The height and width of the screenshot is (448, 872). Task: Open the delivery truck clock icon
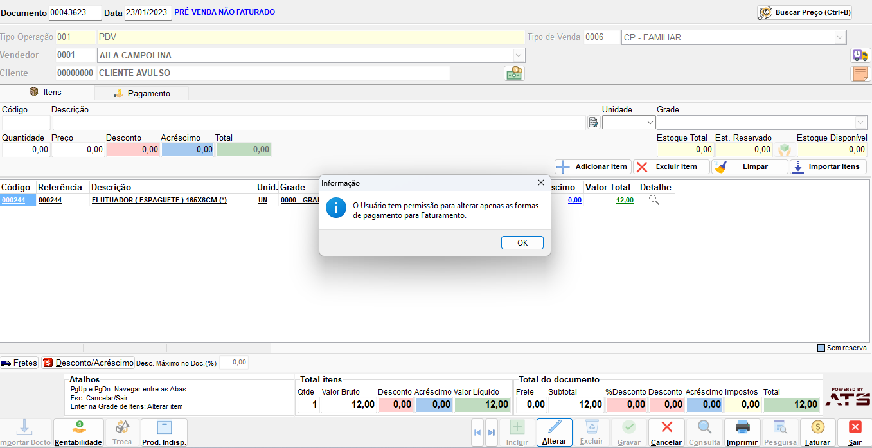point(860,55)
